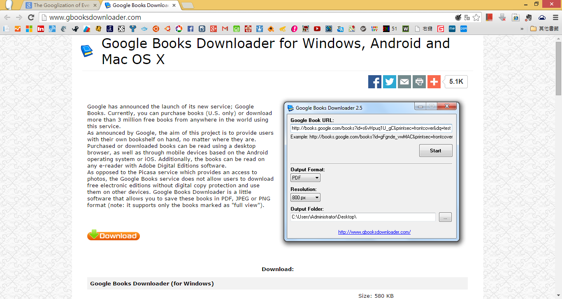Screen dimensions: 562x299
Task: Open the Google+ bookmark icon
Action: (213, 29)
